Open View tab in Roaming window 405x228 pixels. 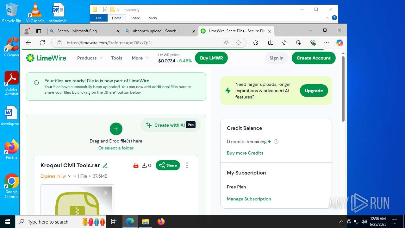point(153,18)
